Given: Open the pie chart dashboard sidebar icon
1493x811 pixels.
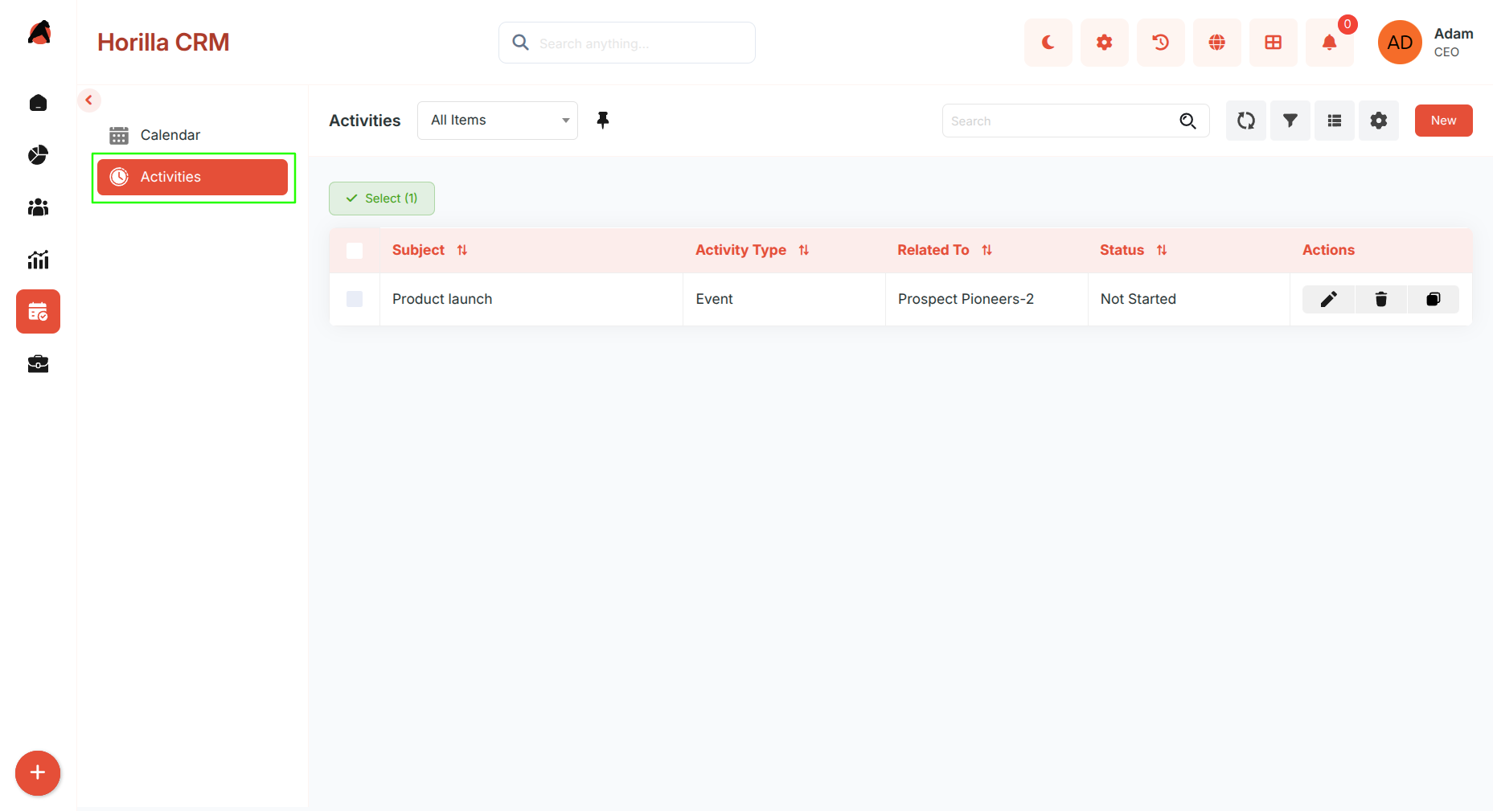Looking at the screenshot, I should tap(38, 155).
